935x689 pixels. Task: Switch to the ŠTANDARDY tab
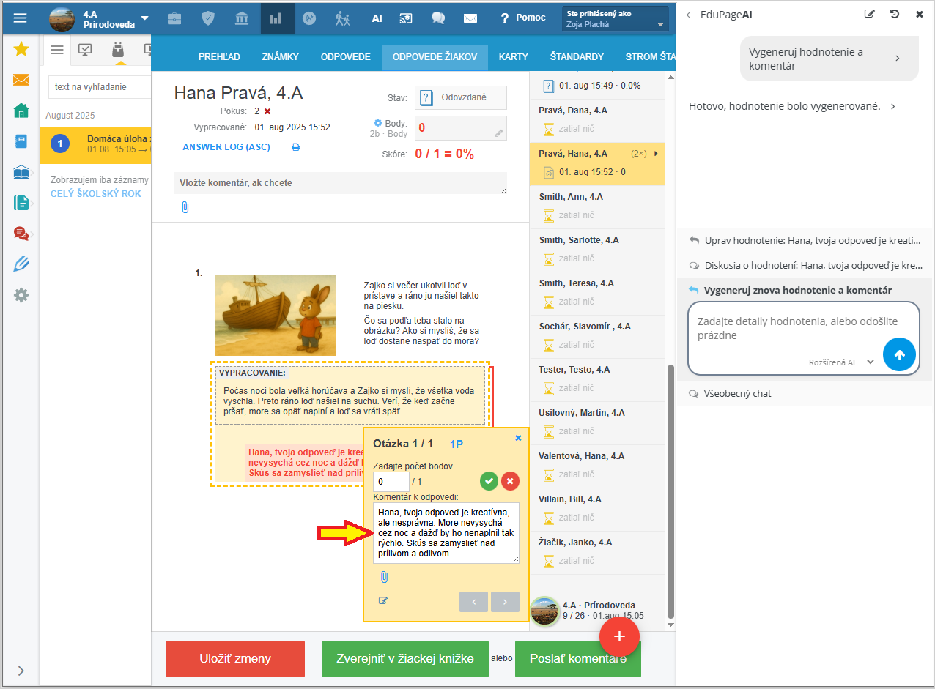tap(577, 56)
